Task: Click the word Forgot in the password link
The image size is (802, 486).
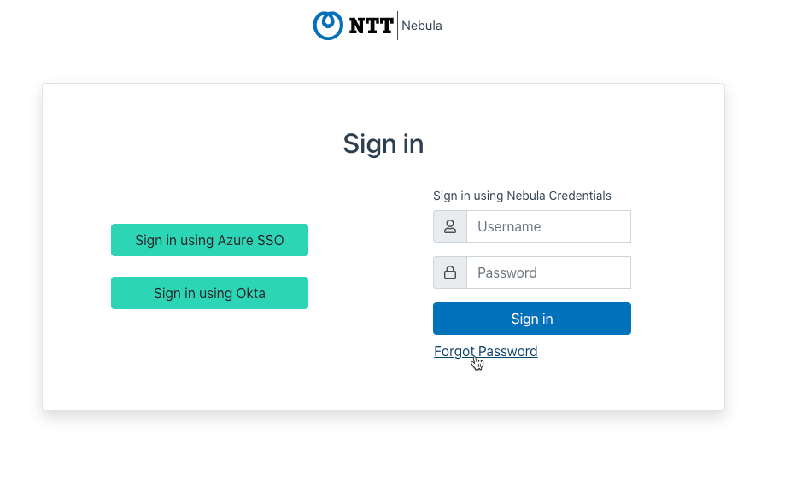Action: point(454,351)
